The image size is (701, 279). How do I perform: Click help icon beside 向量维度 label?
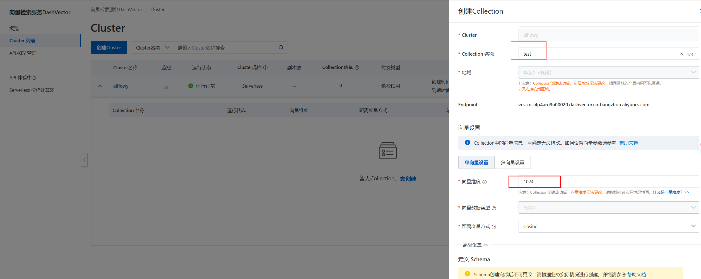485,182
